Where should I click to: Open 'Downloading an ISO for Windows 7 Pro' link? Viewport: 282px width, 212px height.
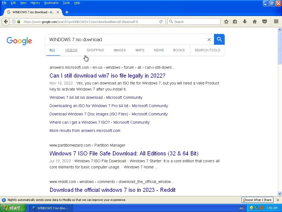coord(109,106)
